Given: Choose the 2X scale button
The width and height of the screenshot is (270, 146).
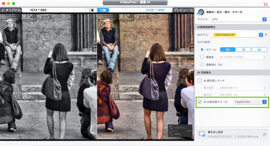Looking at the screenshot, I should 228,50.
